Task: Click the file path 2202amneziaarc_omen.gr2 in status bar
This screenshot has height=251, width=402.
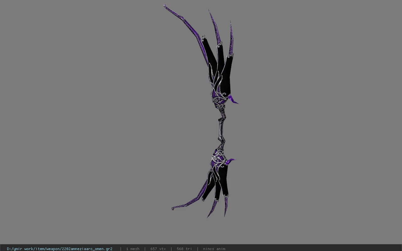Action: 60,248
